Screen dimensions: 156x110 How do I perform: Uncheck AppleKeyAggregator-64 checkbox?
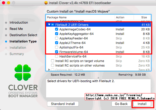pyautogui.click(x=57, y=34)
